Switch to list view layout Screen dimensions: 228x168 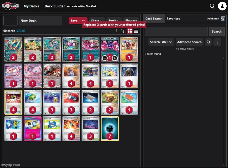click(x=136, y=31)
